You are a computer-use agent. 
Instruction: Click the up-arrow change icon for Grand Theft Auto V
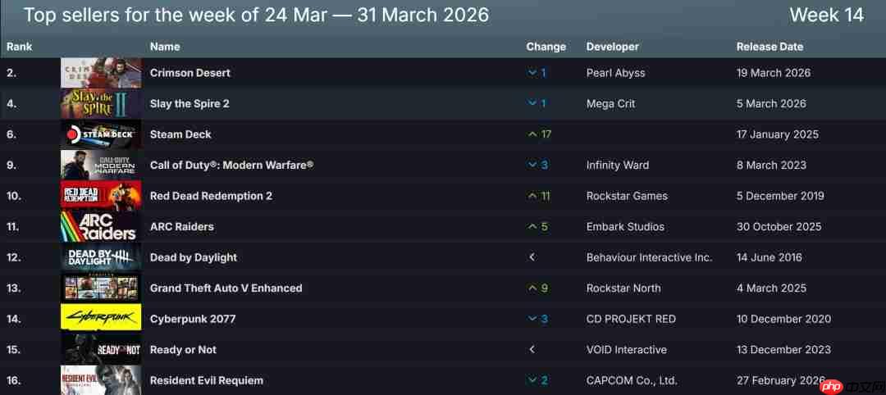click(532, 288)
